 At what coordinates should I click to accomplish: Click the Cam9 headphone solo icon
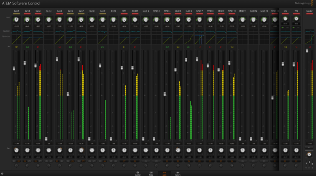(102, 165)
